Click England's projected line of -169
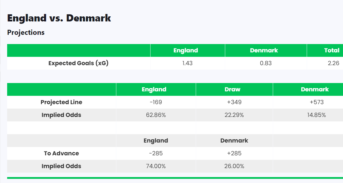Viewport: 343px width, 183px height. (156, 102)
